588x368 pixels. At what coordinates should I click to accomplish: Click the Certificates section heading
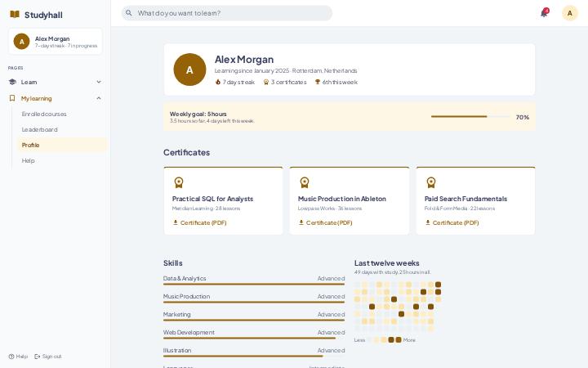(186, 152)
